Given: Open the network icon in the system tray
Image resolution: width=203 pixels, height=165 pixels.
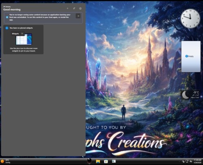Looking at the screenshot, I should [x=187, y=161].
